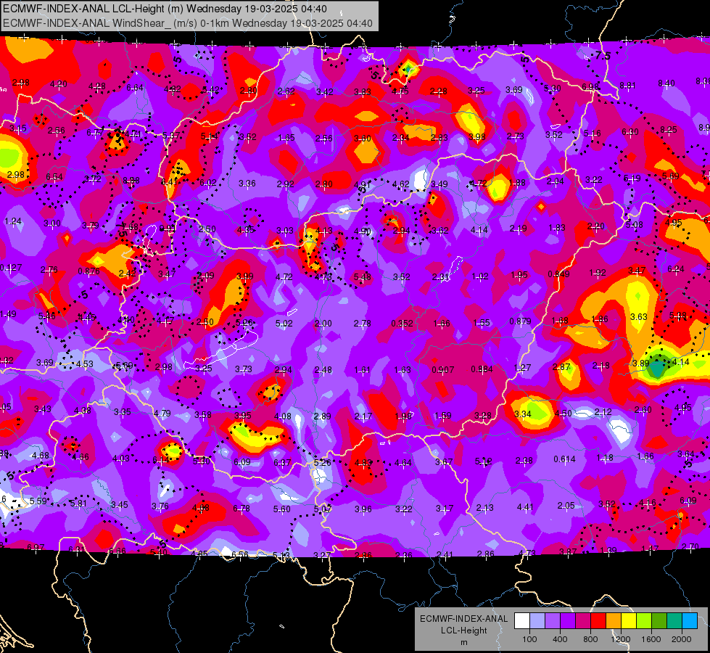Screen dimensions: 710x653
Task: Click the wind shear value 6.24
Action: (676, 268)
